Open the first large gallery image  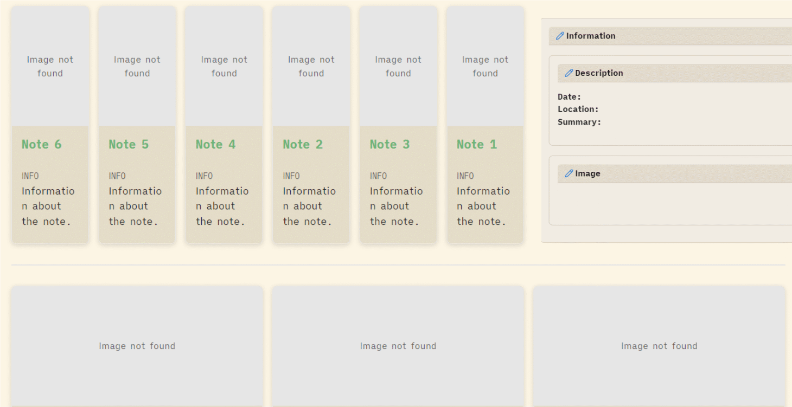click(137, 346)
